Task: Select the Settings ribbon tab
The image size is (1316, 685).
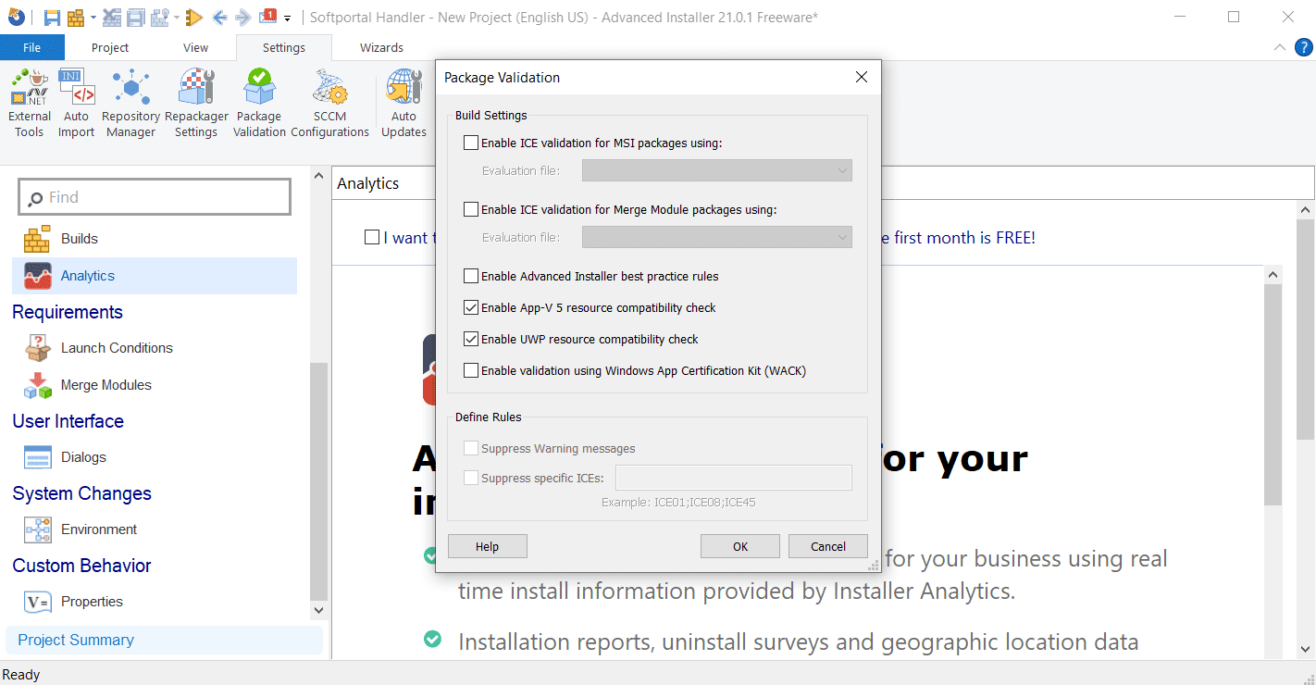Action: (284, 47)
